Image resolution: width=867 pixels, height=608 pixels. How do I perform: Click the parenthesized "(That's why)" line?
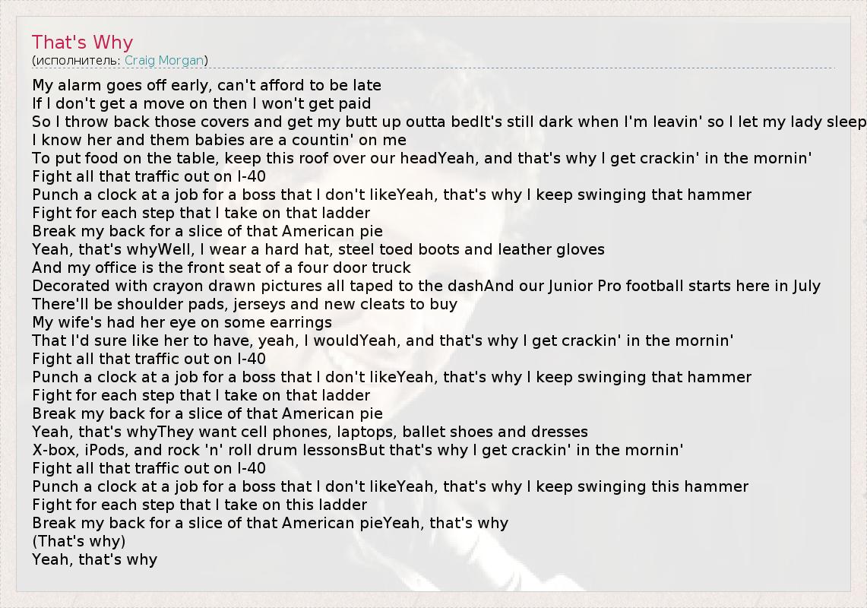coord(79,541)
